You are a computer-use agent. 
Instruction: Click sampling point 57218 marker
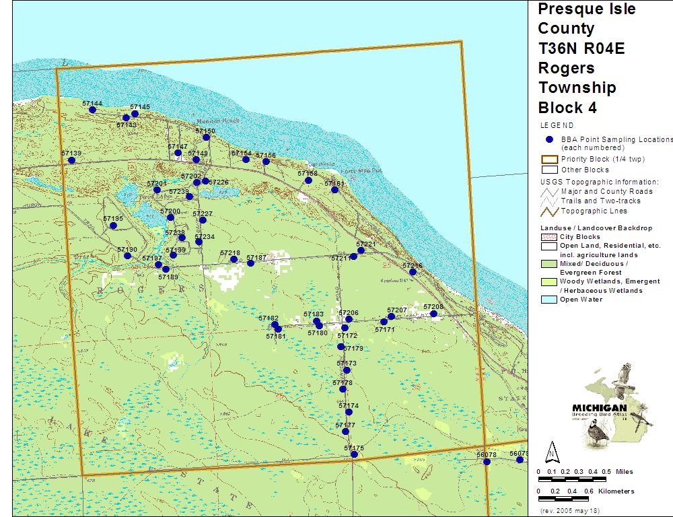tap(234, 259)
